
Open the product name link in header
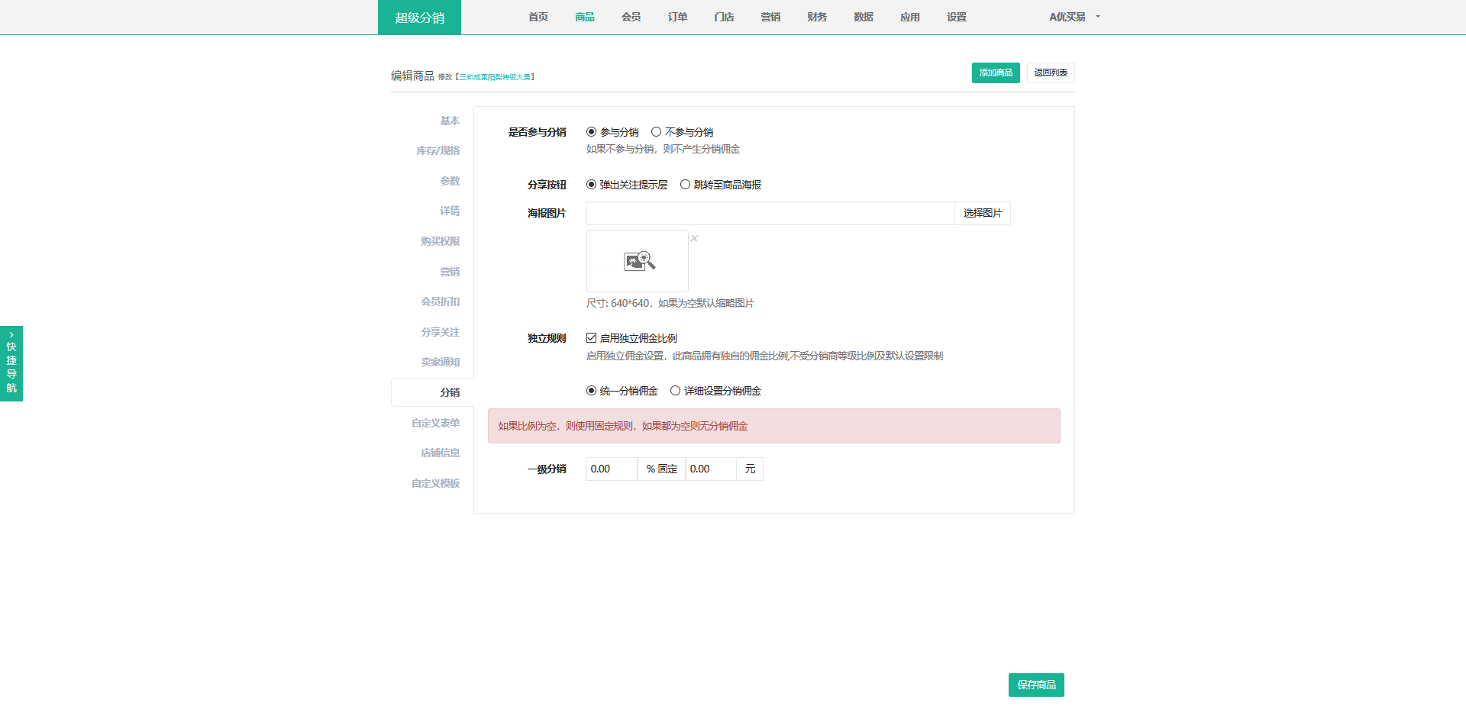tap(495, 77)
